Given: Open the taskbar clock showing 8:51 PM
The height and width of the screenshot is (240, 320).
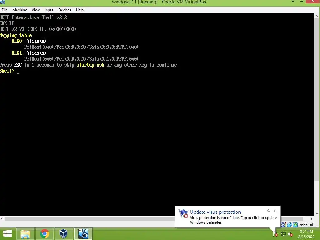Looking at the screenshot, I should (x=306, y=234).
